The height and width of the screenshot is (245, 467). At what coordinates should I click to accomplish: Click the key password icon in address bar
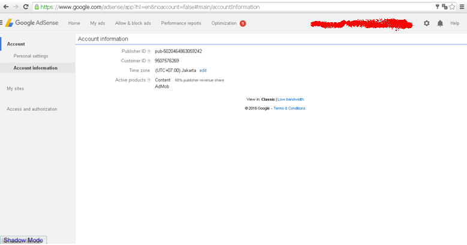(x=438, y=7)
